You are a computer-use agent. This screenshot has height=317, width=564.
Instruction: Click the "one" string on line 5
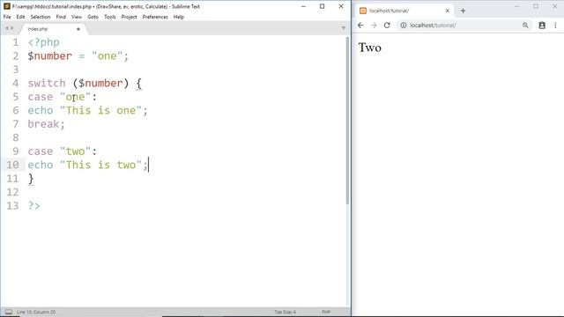pyautogui.click(x=75, y=97)
